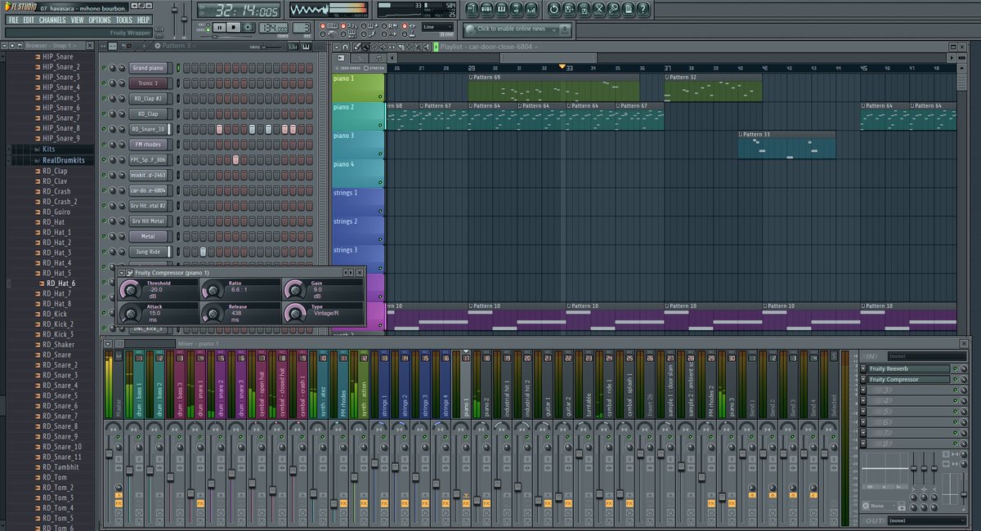Screen dimensions: 981x531
Task: Toggle the Grand piano channel select LED
Action: click(x=178, y=68)
